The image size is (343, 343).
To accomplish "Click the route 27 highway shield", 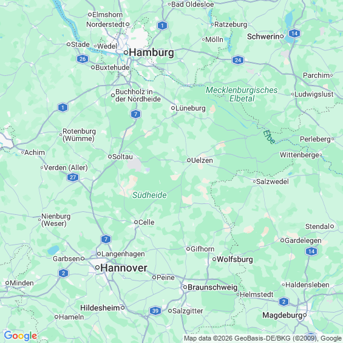I will (x=73, y=177).
